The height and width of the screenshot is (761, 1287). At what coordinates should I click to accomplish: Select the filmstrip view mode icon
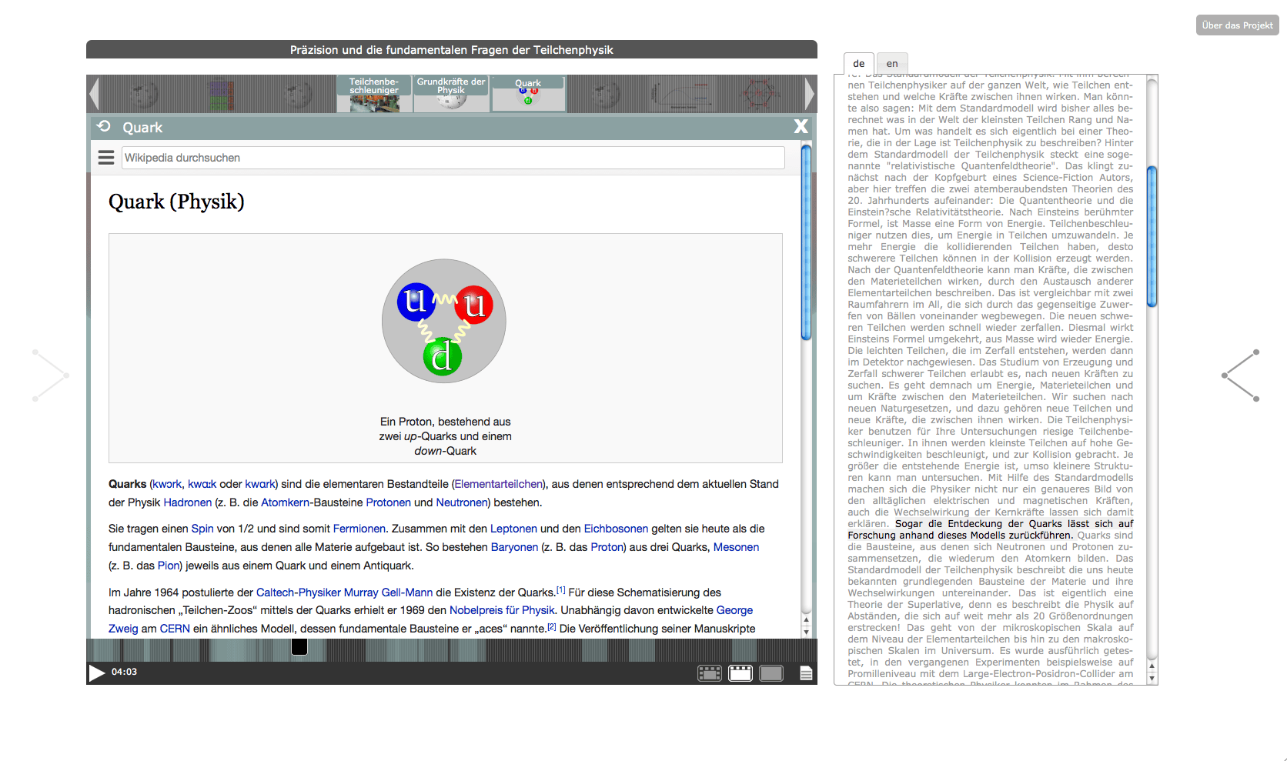(x=709, y=673)
